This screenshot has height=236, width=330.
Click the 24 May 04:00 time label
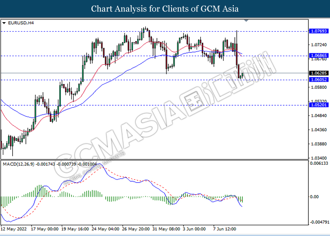(x=106, y=229)
